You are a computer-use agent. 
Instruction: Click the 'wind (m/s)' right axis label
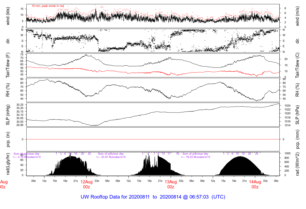297,16
